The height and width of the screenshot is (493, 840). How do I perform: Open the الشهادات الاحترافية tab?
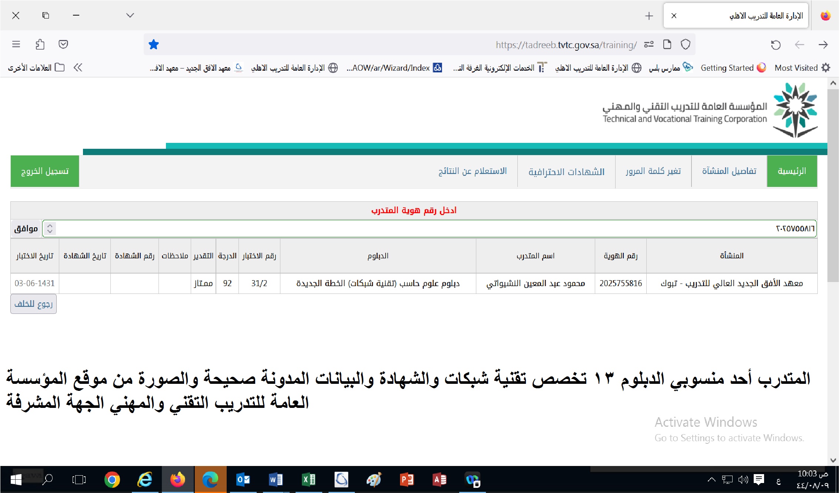(566, 171)
